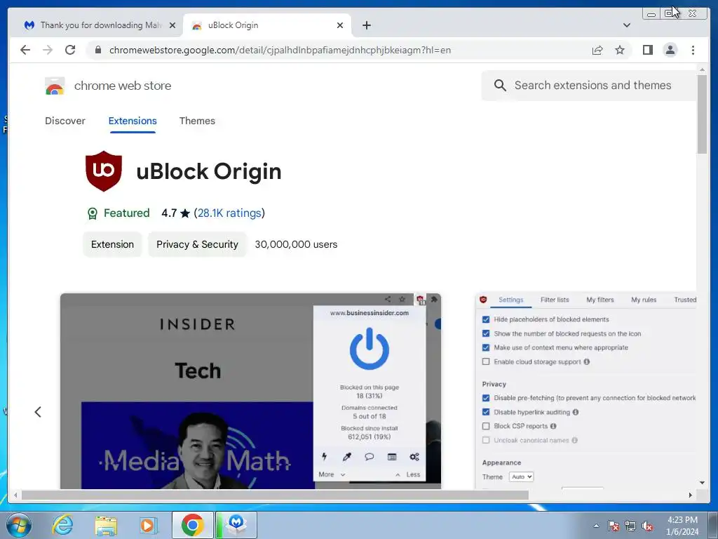Show previous screenshot with left arrow

(38, 412)
